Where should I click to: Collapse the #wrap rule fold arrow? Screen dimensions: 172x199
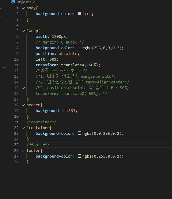(23, 31)
